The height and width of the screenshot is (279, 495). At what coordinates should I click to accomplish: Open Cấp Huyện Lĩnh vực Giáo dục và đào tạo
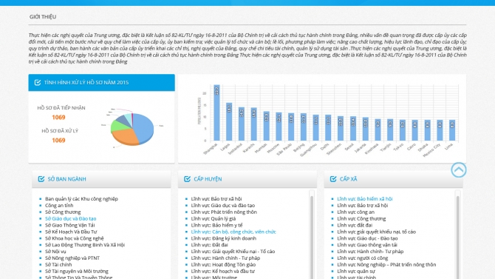pos(223,206)
